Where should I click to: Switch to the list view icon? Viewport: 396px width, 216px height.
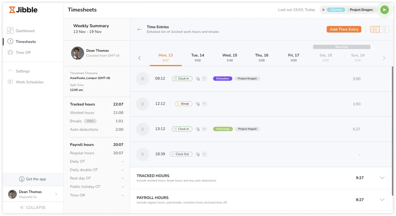[x=375, y=29]
